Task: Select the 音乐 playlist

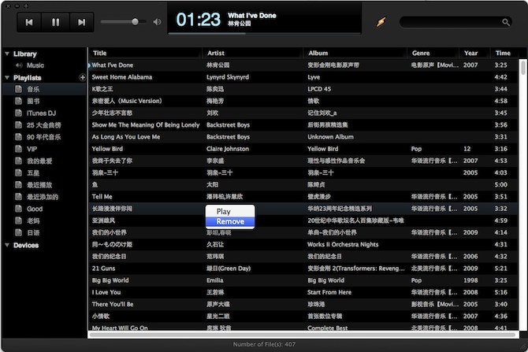Action: click(x=44, y=89)
